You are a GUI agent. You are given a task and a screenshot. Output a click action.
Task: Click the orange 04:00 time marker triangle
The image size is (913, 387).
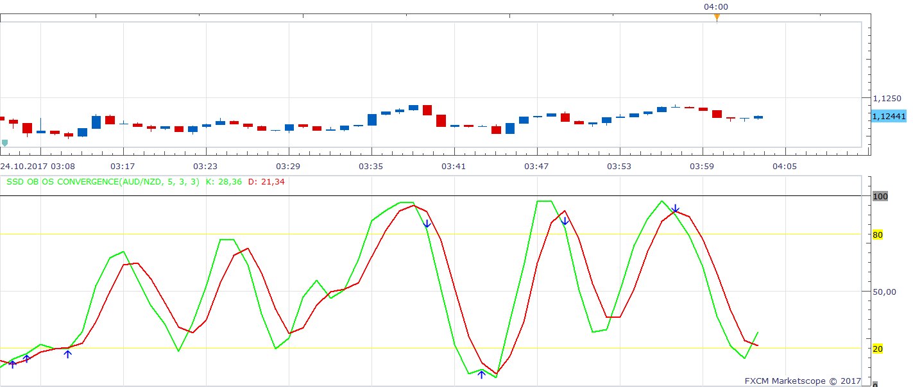click(x=717, y=18)
